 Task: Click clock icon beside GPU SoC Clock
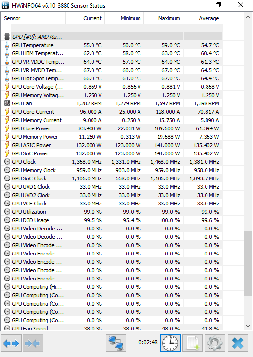pyautogui.click(x=7, y=178)
